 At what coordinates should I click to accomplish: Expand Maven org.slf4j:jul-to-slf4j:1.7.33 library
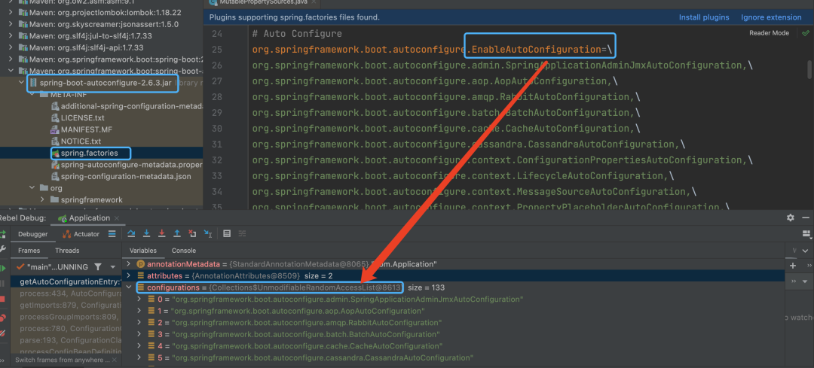point(11,36)
